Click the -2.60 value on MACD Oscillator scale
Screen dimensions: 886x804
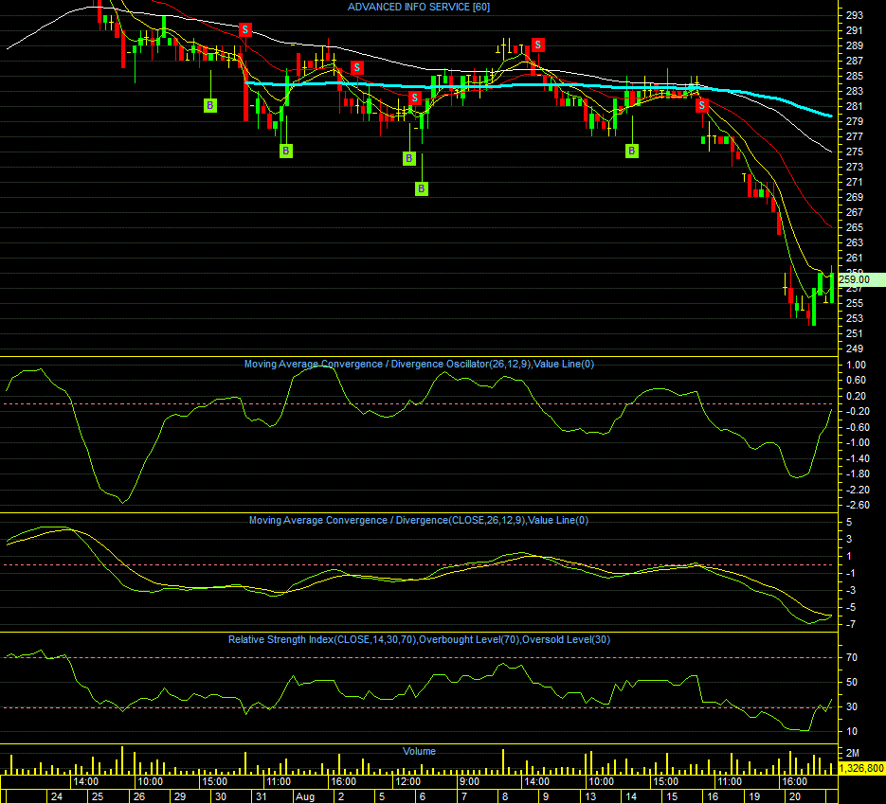tap(858, 505)
